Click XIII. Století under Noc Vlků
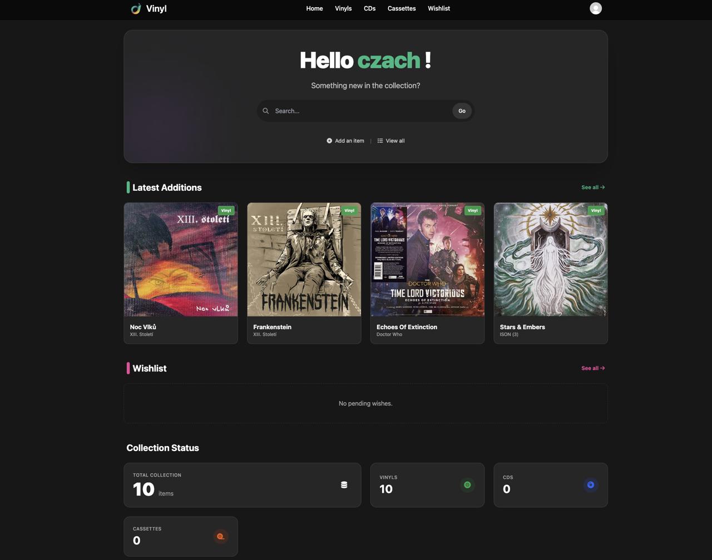 point(141,335)
